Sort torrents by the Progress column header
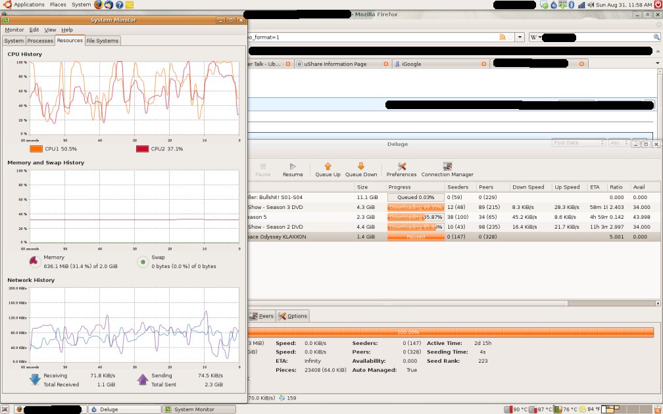This screenshot has height=414, width=663. 415,187
